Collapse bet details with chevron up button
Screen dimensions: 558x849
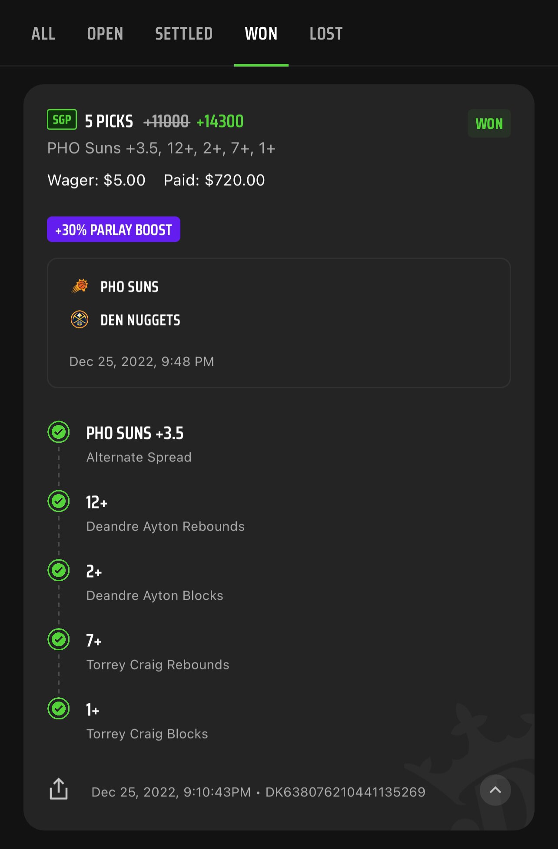click(x=495, y=790)
